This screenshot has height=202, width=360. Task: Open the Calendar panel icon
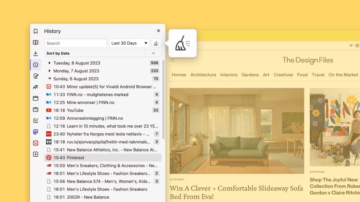click(36, 110)
